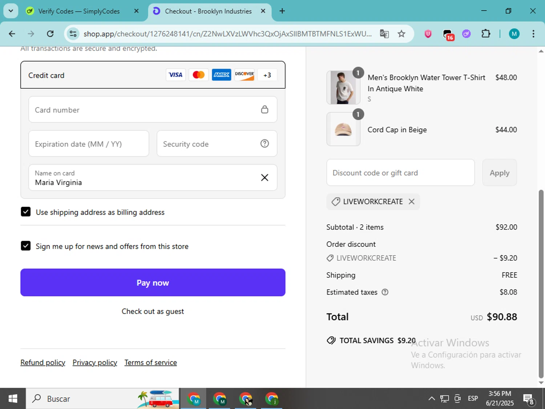
Task: Focus the Security code field
Action: [217, 144]
